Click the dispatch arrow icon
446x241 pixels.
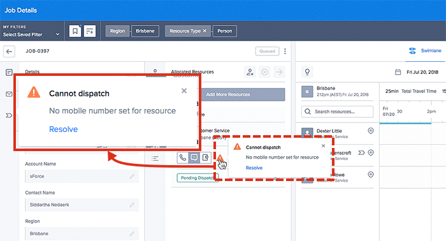[279, 72]
